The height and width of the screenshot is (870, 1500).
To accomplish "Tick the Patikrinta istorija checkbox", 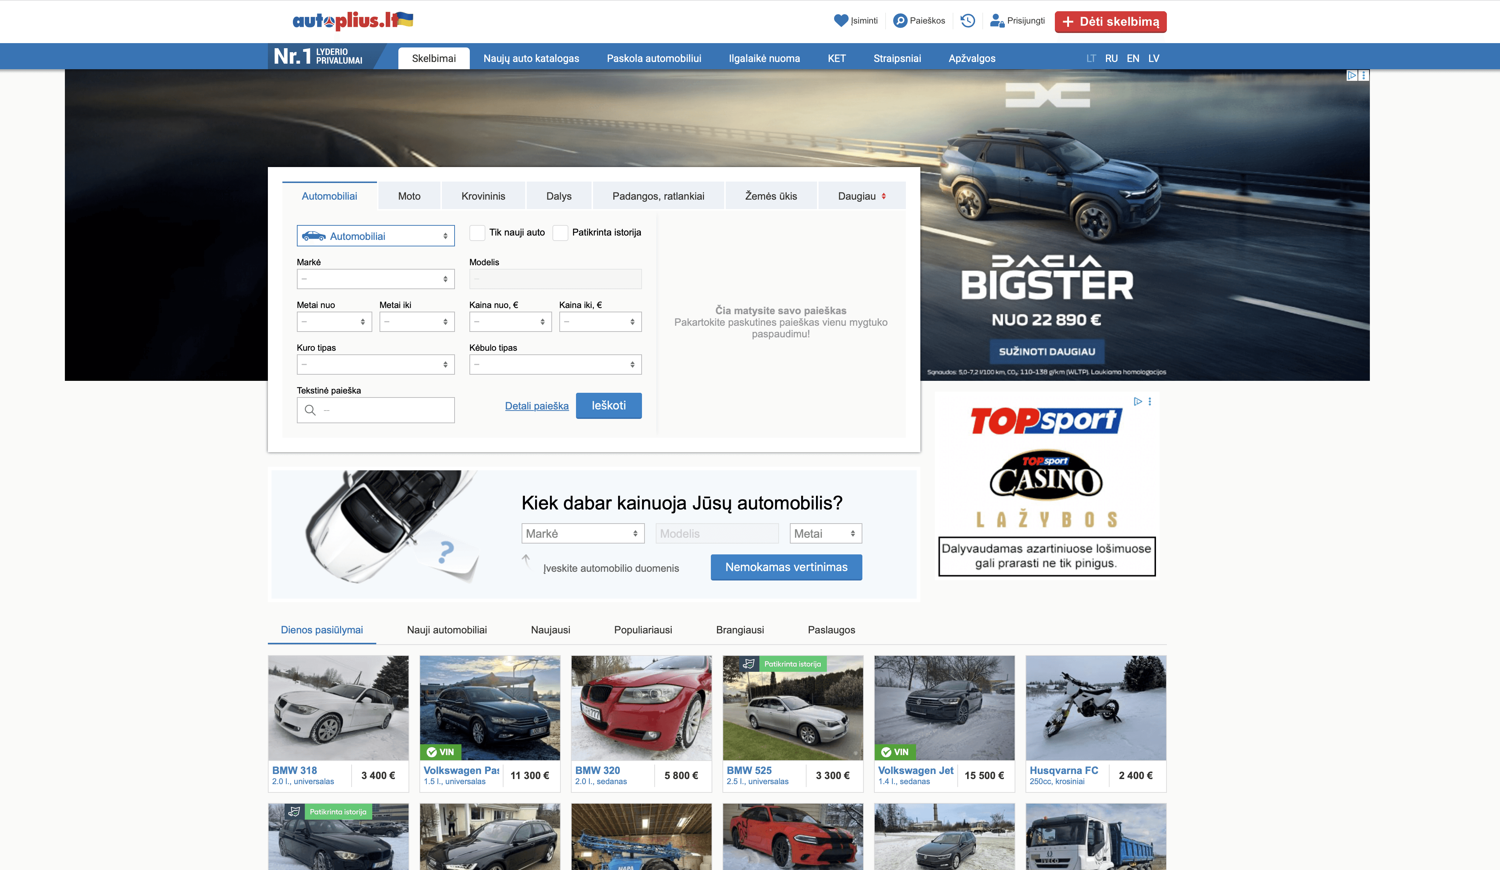I will tap(560, 233).
